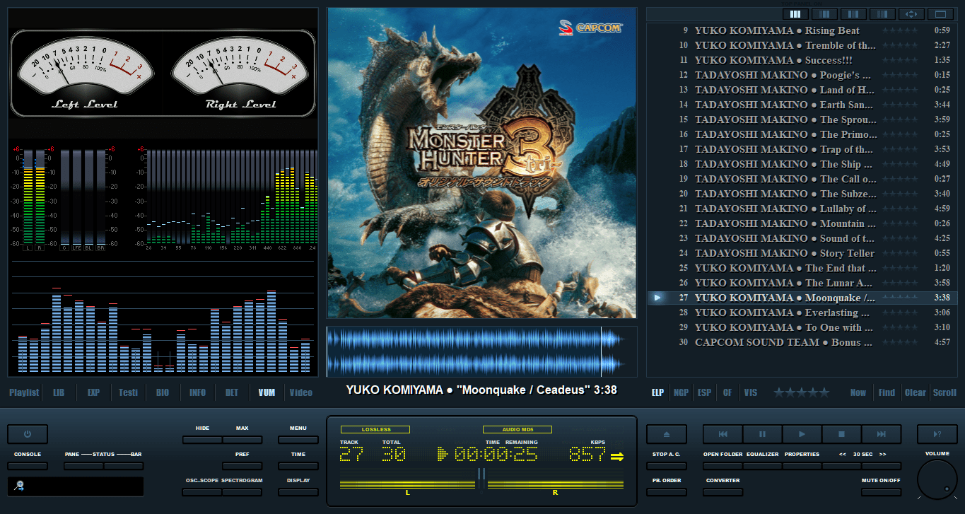Click the Clear link
The width and height of the screenshot is (965, 514).
(916, 392)
